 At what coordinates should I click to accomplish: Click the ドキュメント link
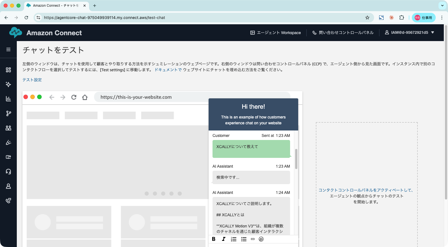[168, 70]
